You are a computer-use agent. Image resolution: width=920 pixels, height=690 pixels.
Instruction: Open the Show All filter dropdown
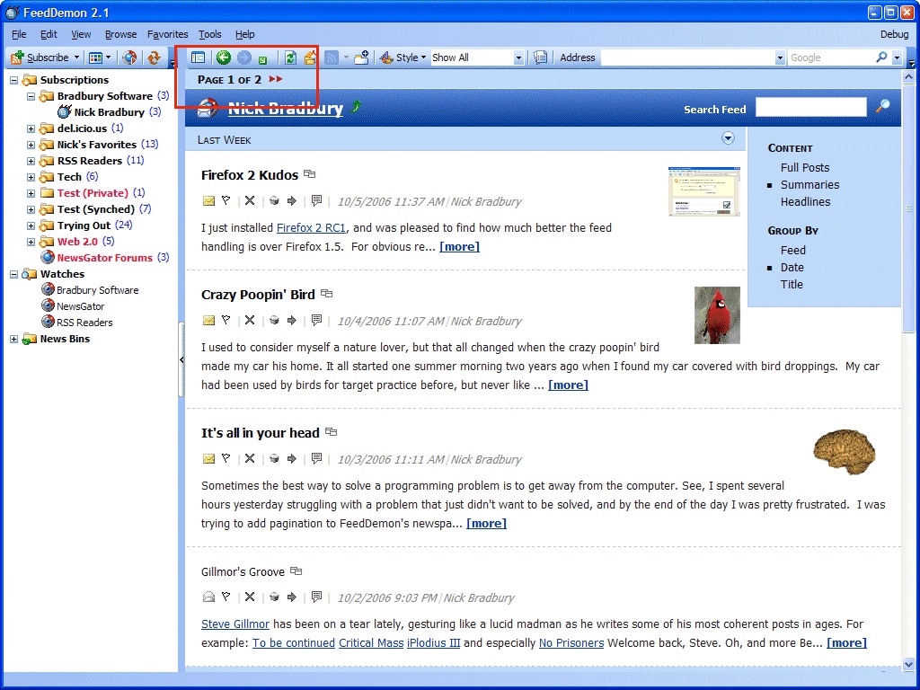pyautogui.click(x=518, y=57)
